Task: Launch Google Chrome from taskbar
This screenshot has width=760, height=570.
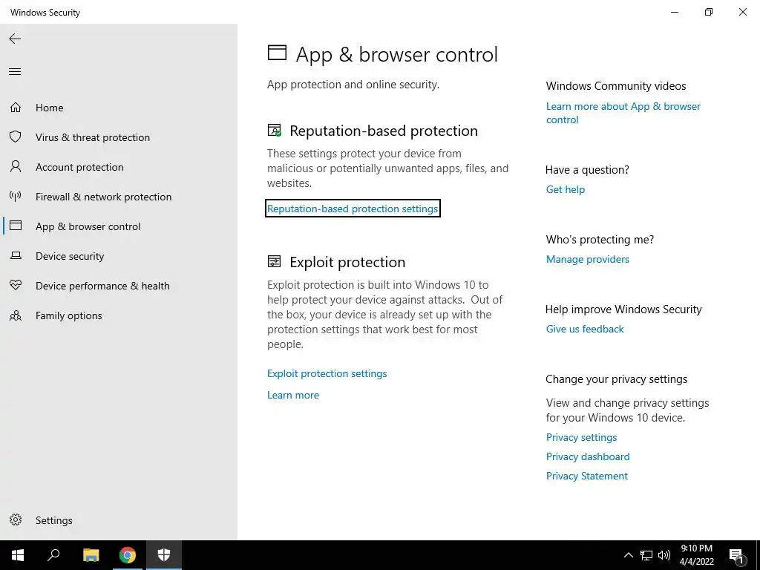Action: click(128, 555)
